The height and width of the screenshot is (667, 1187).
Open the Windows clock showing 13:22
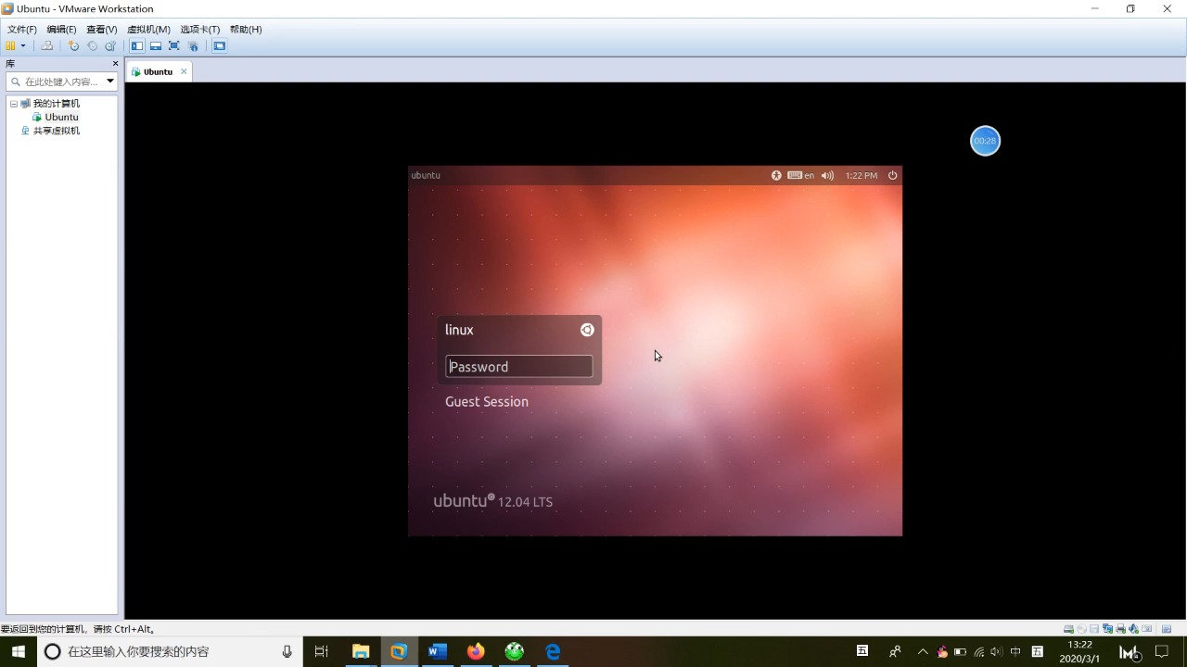[x=1079, y=651]
